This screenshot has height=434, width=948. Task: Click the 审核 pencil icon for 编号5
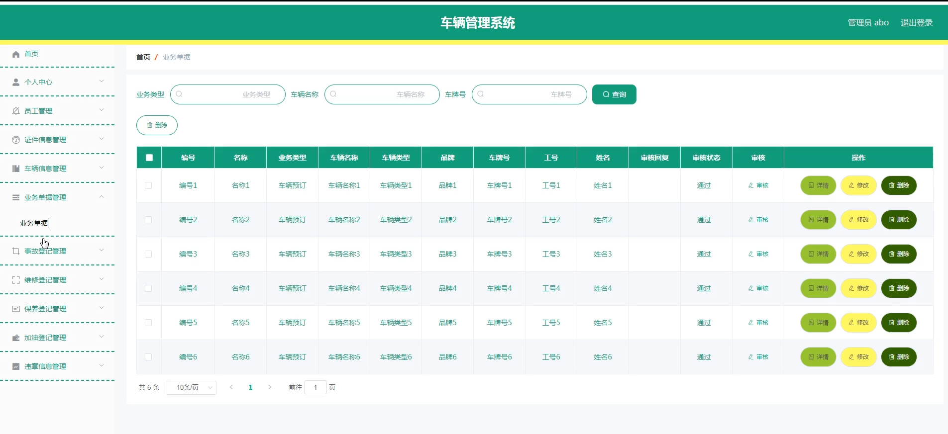click(x=751, y=323)
